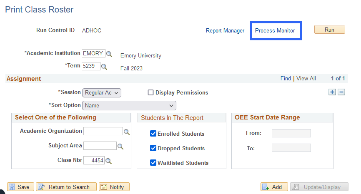361x194 pixels.
Task: Open the Session dropdown
Action: tap(102, 92)
